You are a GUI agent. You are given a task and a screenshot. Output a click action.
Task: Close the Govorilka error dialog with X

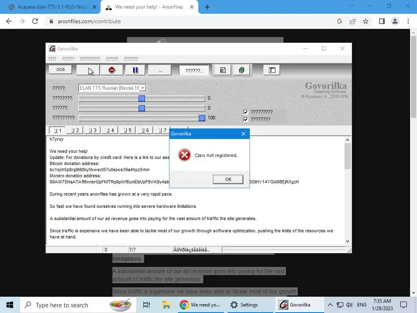pos(244,134)
